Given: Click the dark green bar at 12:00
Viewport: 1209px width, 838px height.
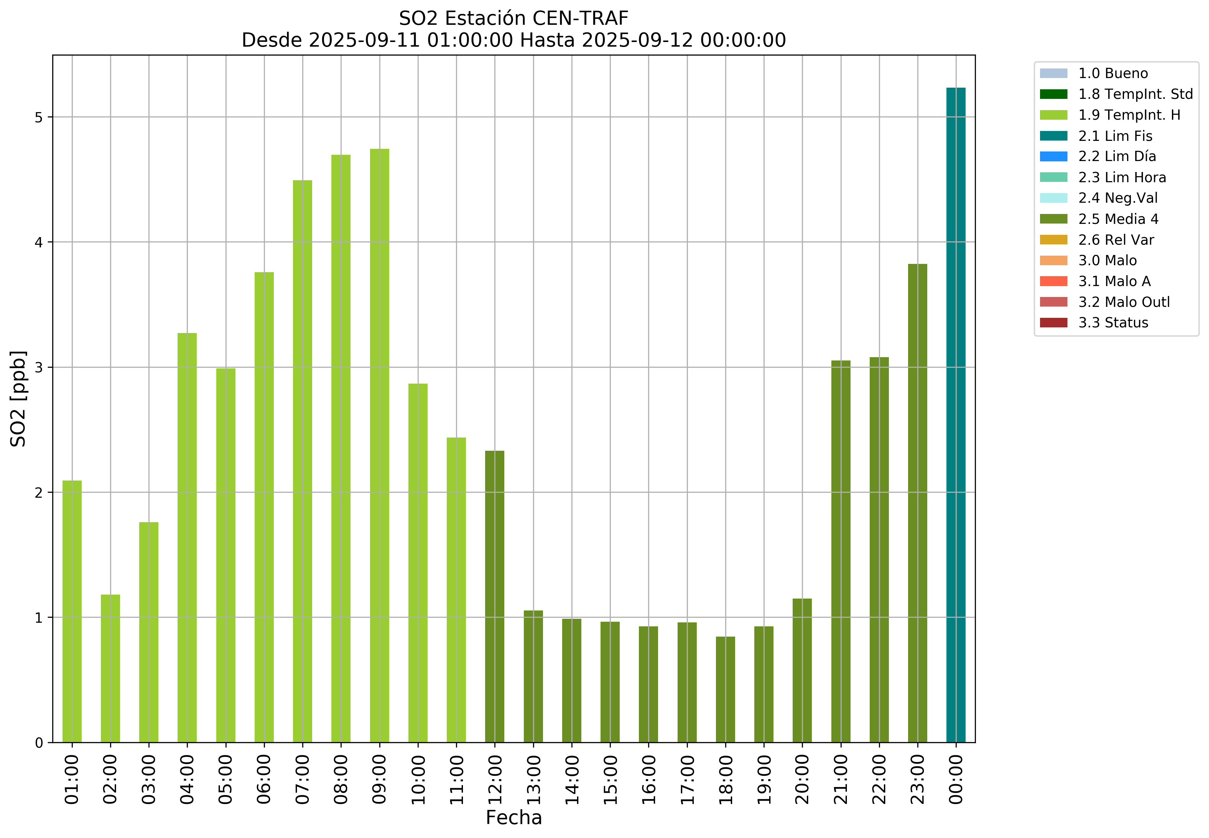Looking at the screenshot, I should pyautogui.click(x=494, y=596).
